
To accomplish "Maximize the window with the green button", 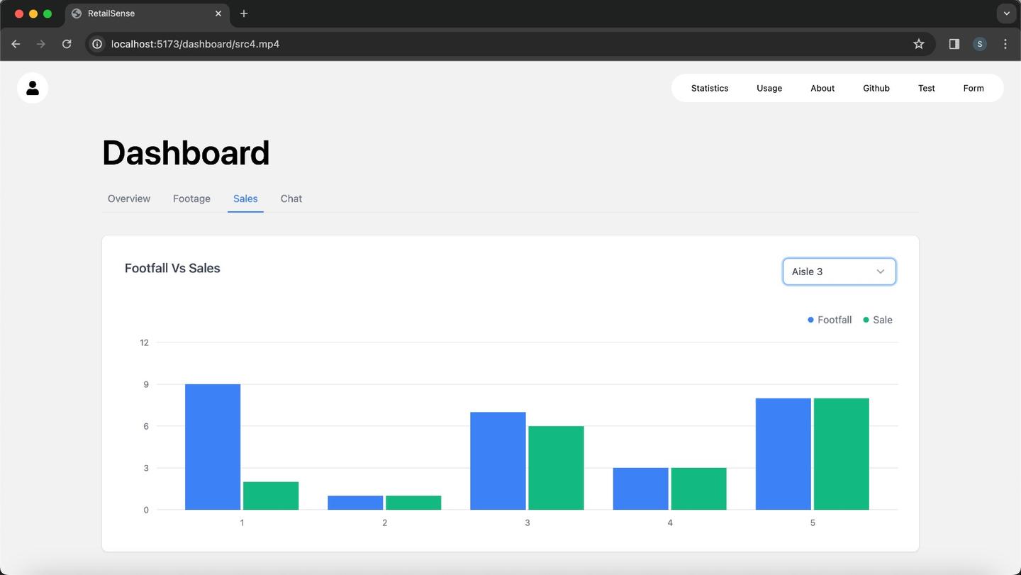I will click(x=48, y=13).
